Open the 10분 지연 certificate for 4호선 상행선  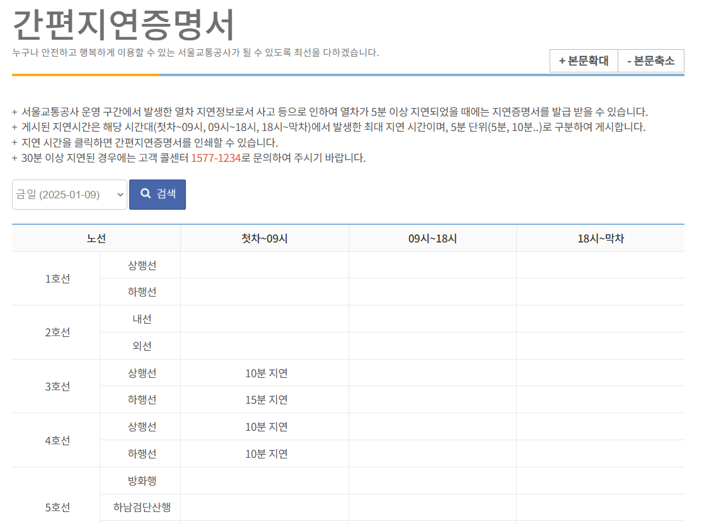pos(265,426)
